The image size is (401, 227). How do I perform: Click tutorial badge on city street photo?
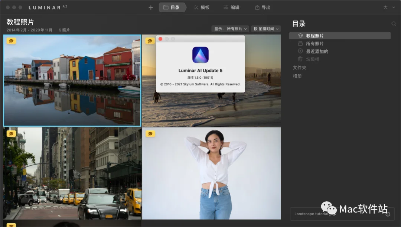pyautogui.click(x=11, y=134)
